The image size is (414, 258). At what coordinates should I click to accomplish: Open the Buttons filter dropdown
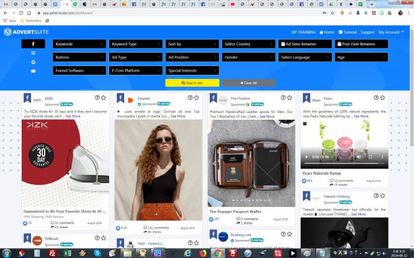pyautogui.click(x=79, y=57)
